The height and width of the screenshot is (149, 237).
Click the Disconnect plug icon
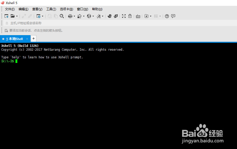[30, 16]
